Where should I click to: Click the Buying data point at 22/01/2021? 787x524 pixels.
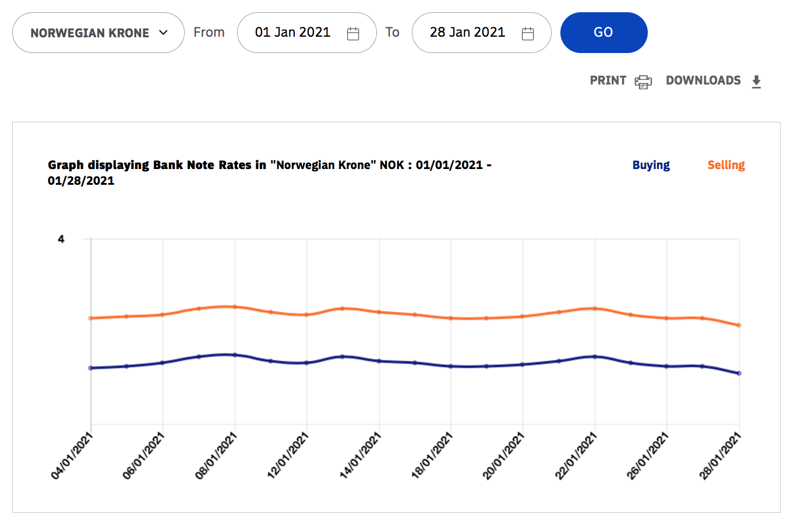tap(595, 357)
